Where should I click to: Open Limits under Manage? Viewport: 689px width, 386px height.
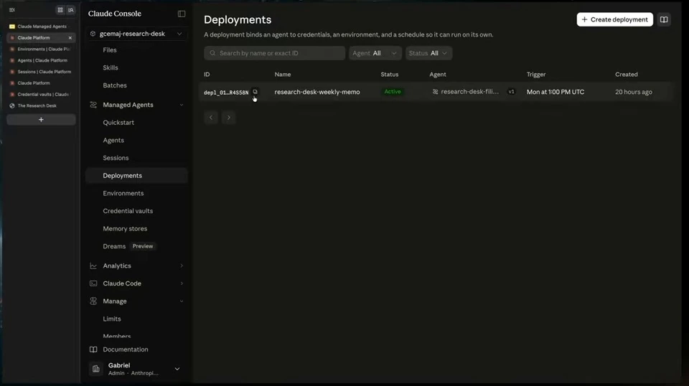(112, 319)
